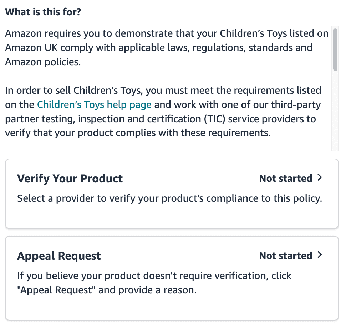The height and width of the screenshot is (325, 346).
Task: Click the right-arrow beside Verify's Not started status
Action: click(x=320, y=177)
